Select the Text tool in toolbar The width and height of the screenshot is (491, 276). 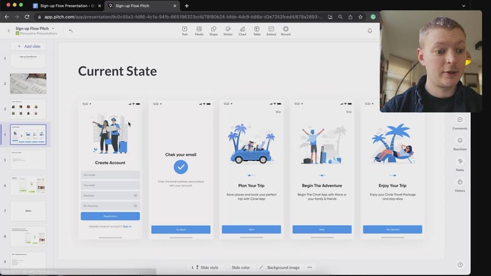point(184,30)
